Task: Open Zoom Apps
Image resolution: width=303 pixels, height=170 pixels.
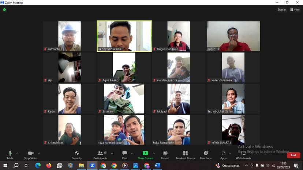Action: pyautogui.click(x=223, y=155)
